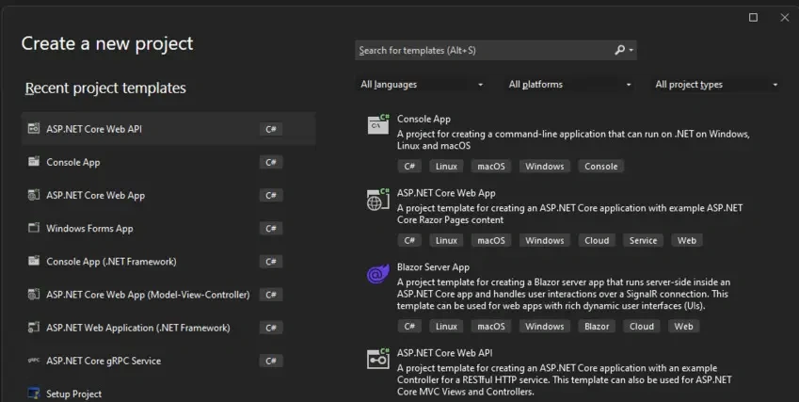Click the ASP.NET Core Web API description text
The height and width of the screenshot is (402, 799).
point(564,379)
